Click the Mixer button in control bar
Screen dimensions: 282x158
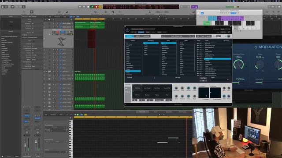coord(20,7)
